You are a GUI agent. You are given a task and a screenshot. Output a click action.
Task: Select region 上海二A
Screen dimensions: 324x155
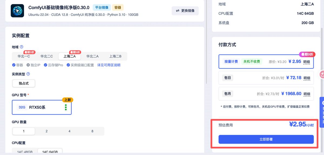pyautogui.click(x=70, y=56)
